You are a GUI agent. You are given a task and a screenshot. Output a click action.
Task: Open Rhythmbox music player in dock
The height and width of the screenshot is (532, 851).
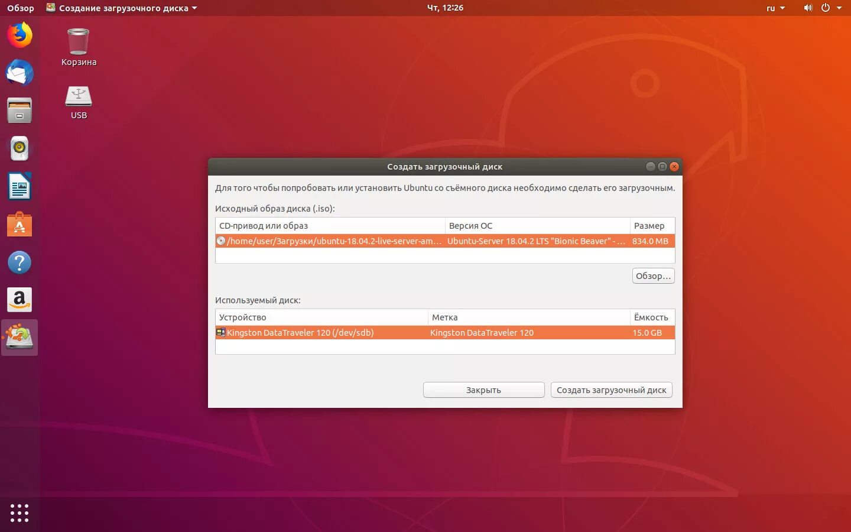pos(20,148)
